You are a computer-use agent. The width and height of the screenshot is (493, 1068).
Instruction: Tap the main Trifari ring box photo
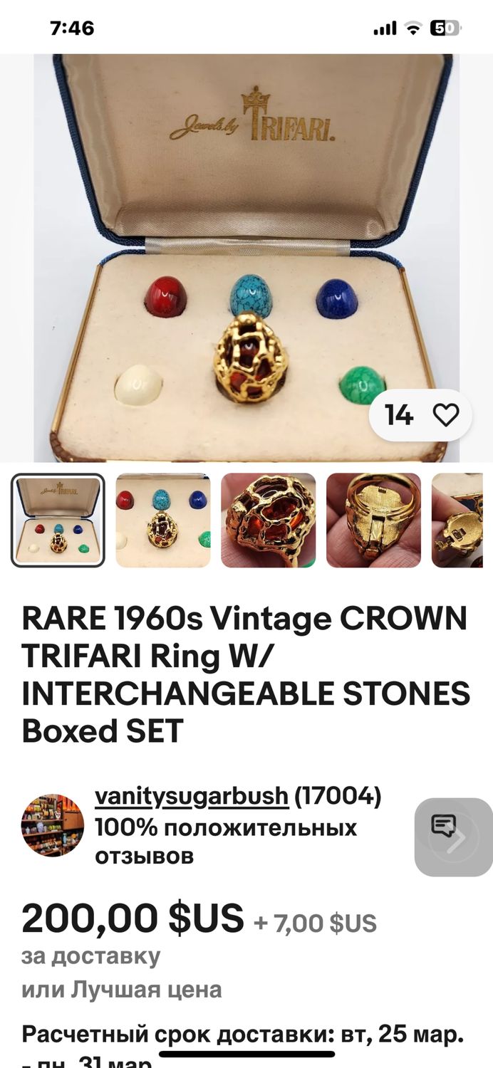coord(246,258)
